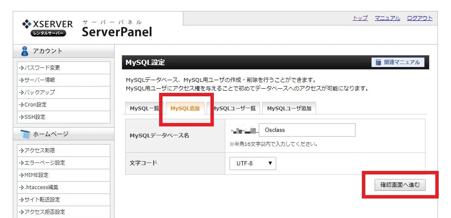
Task: Select the MySQL追加 tab
Action: (x=185, y=109)
